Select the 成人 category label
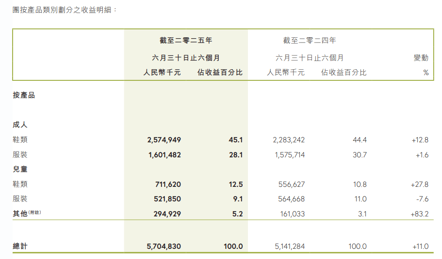442x259 pixels. coord(20,124)
